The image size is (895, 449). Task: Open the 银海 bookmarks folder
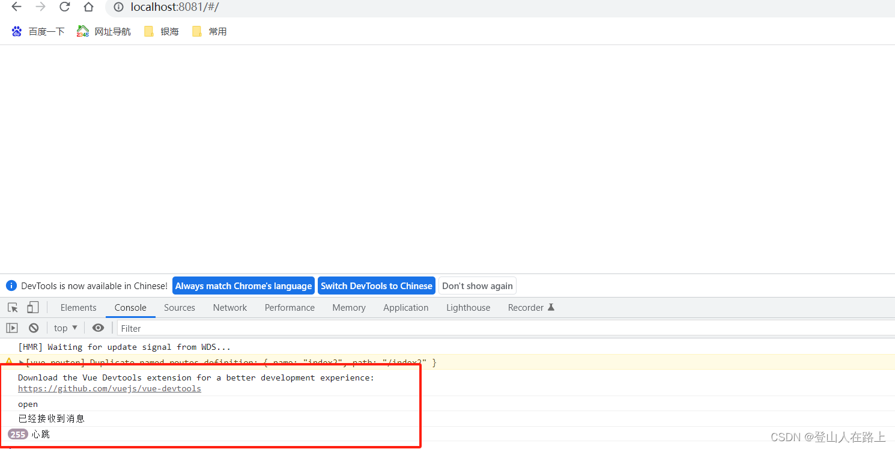162,31
